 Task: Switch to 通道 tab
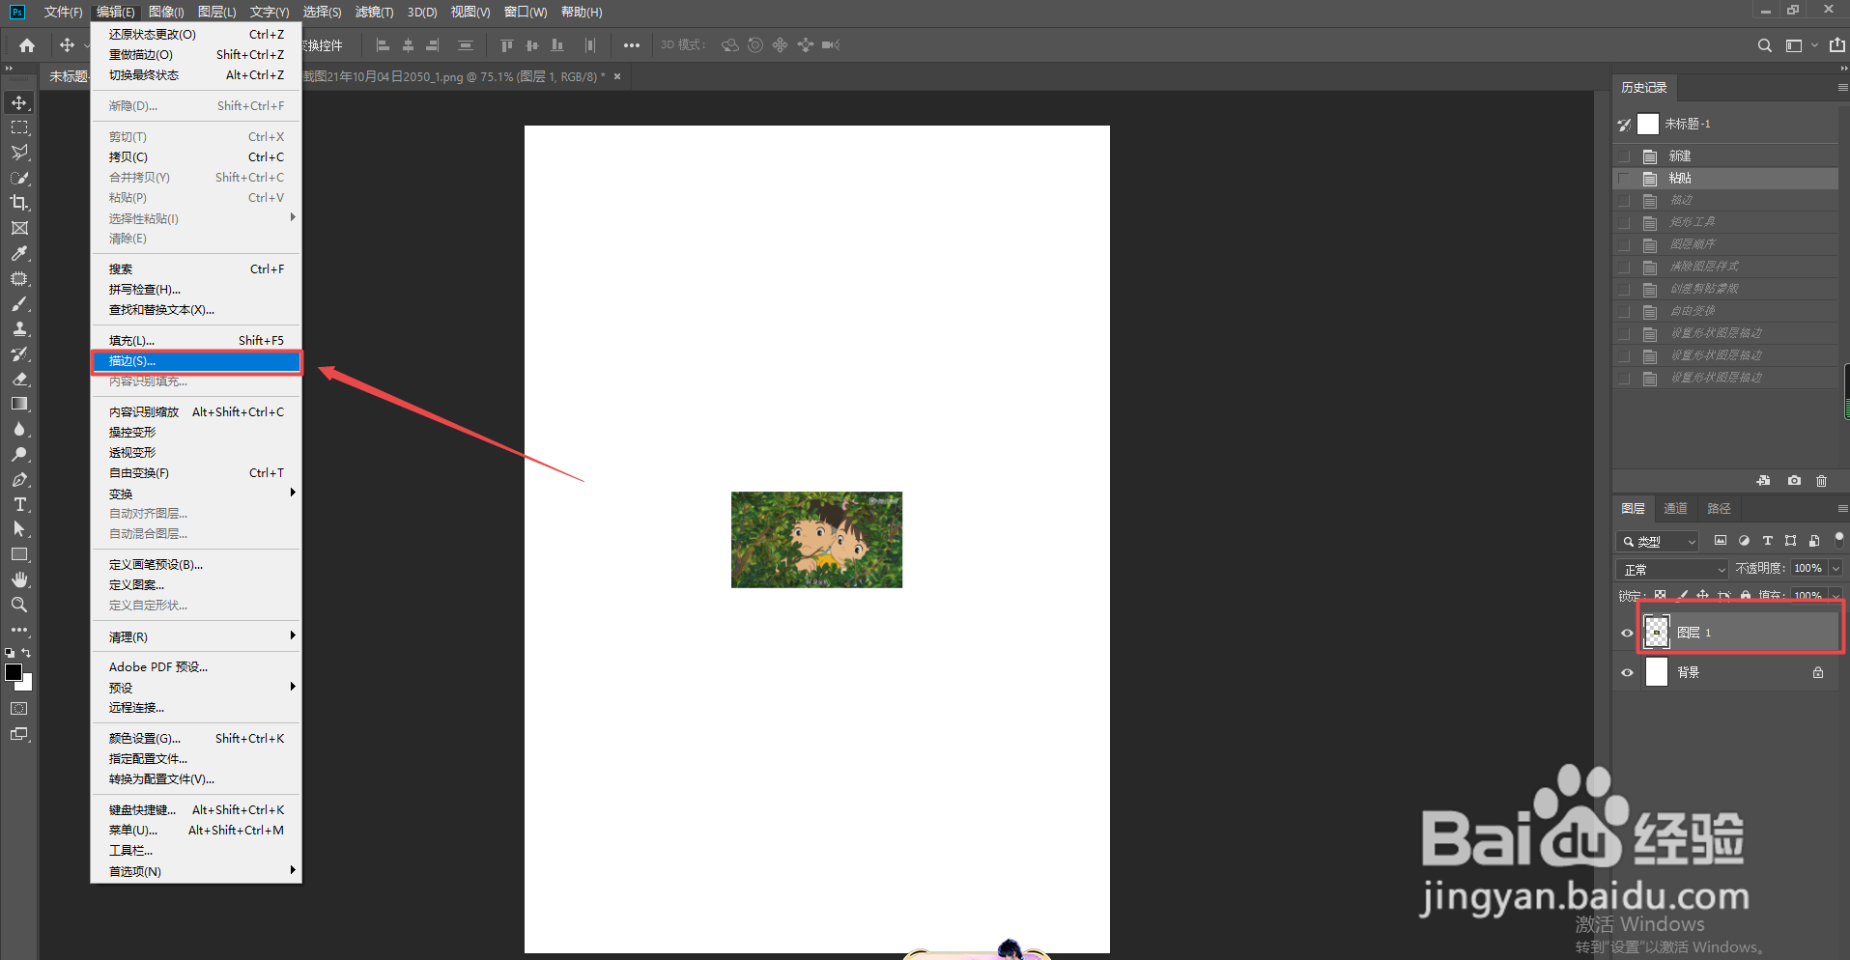tap(1675, 509)
